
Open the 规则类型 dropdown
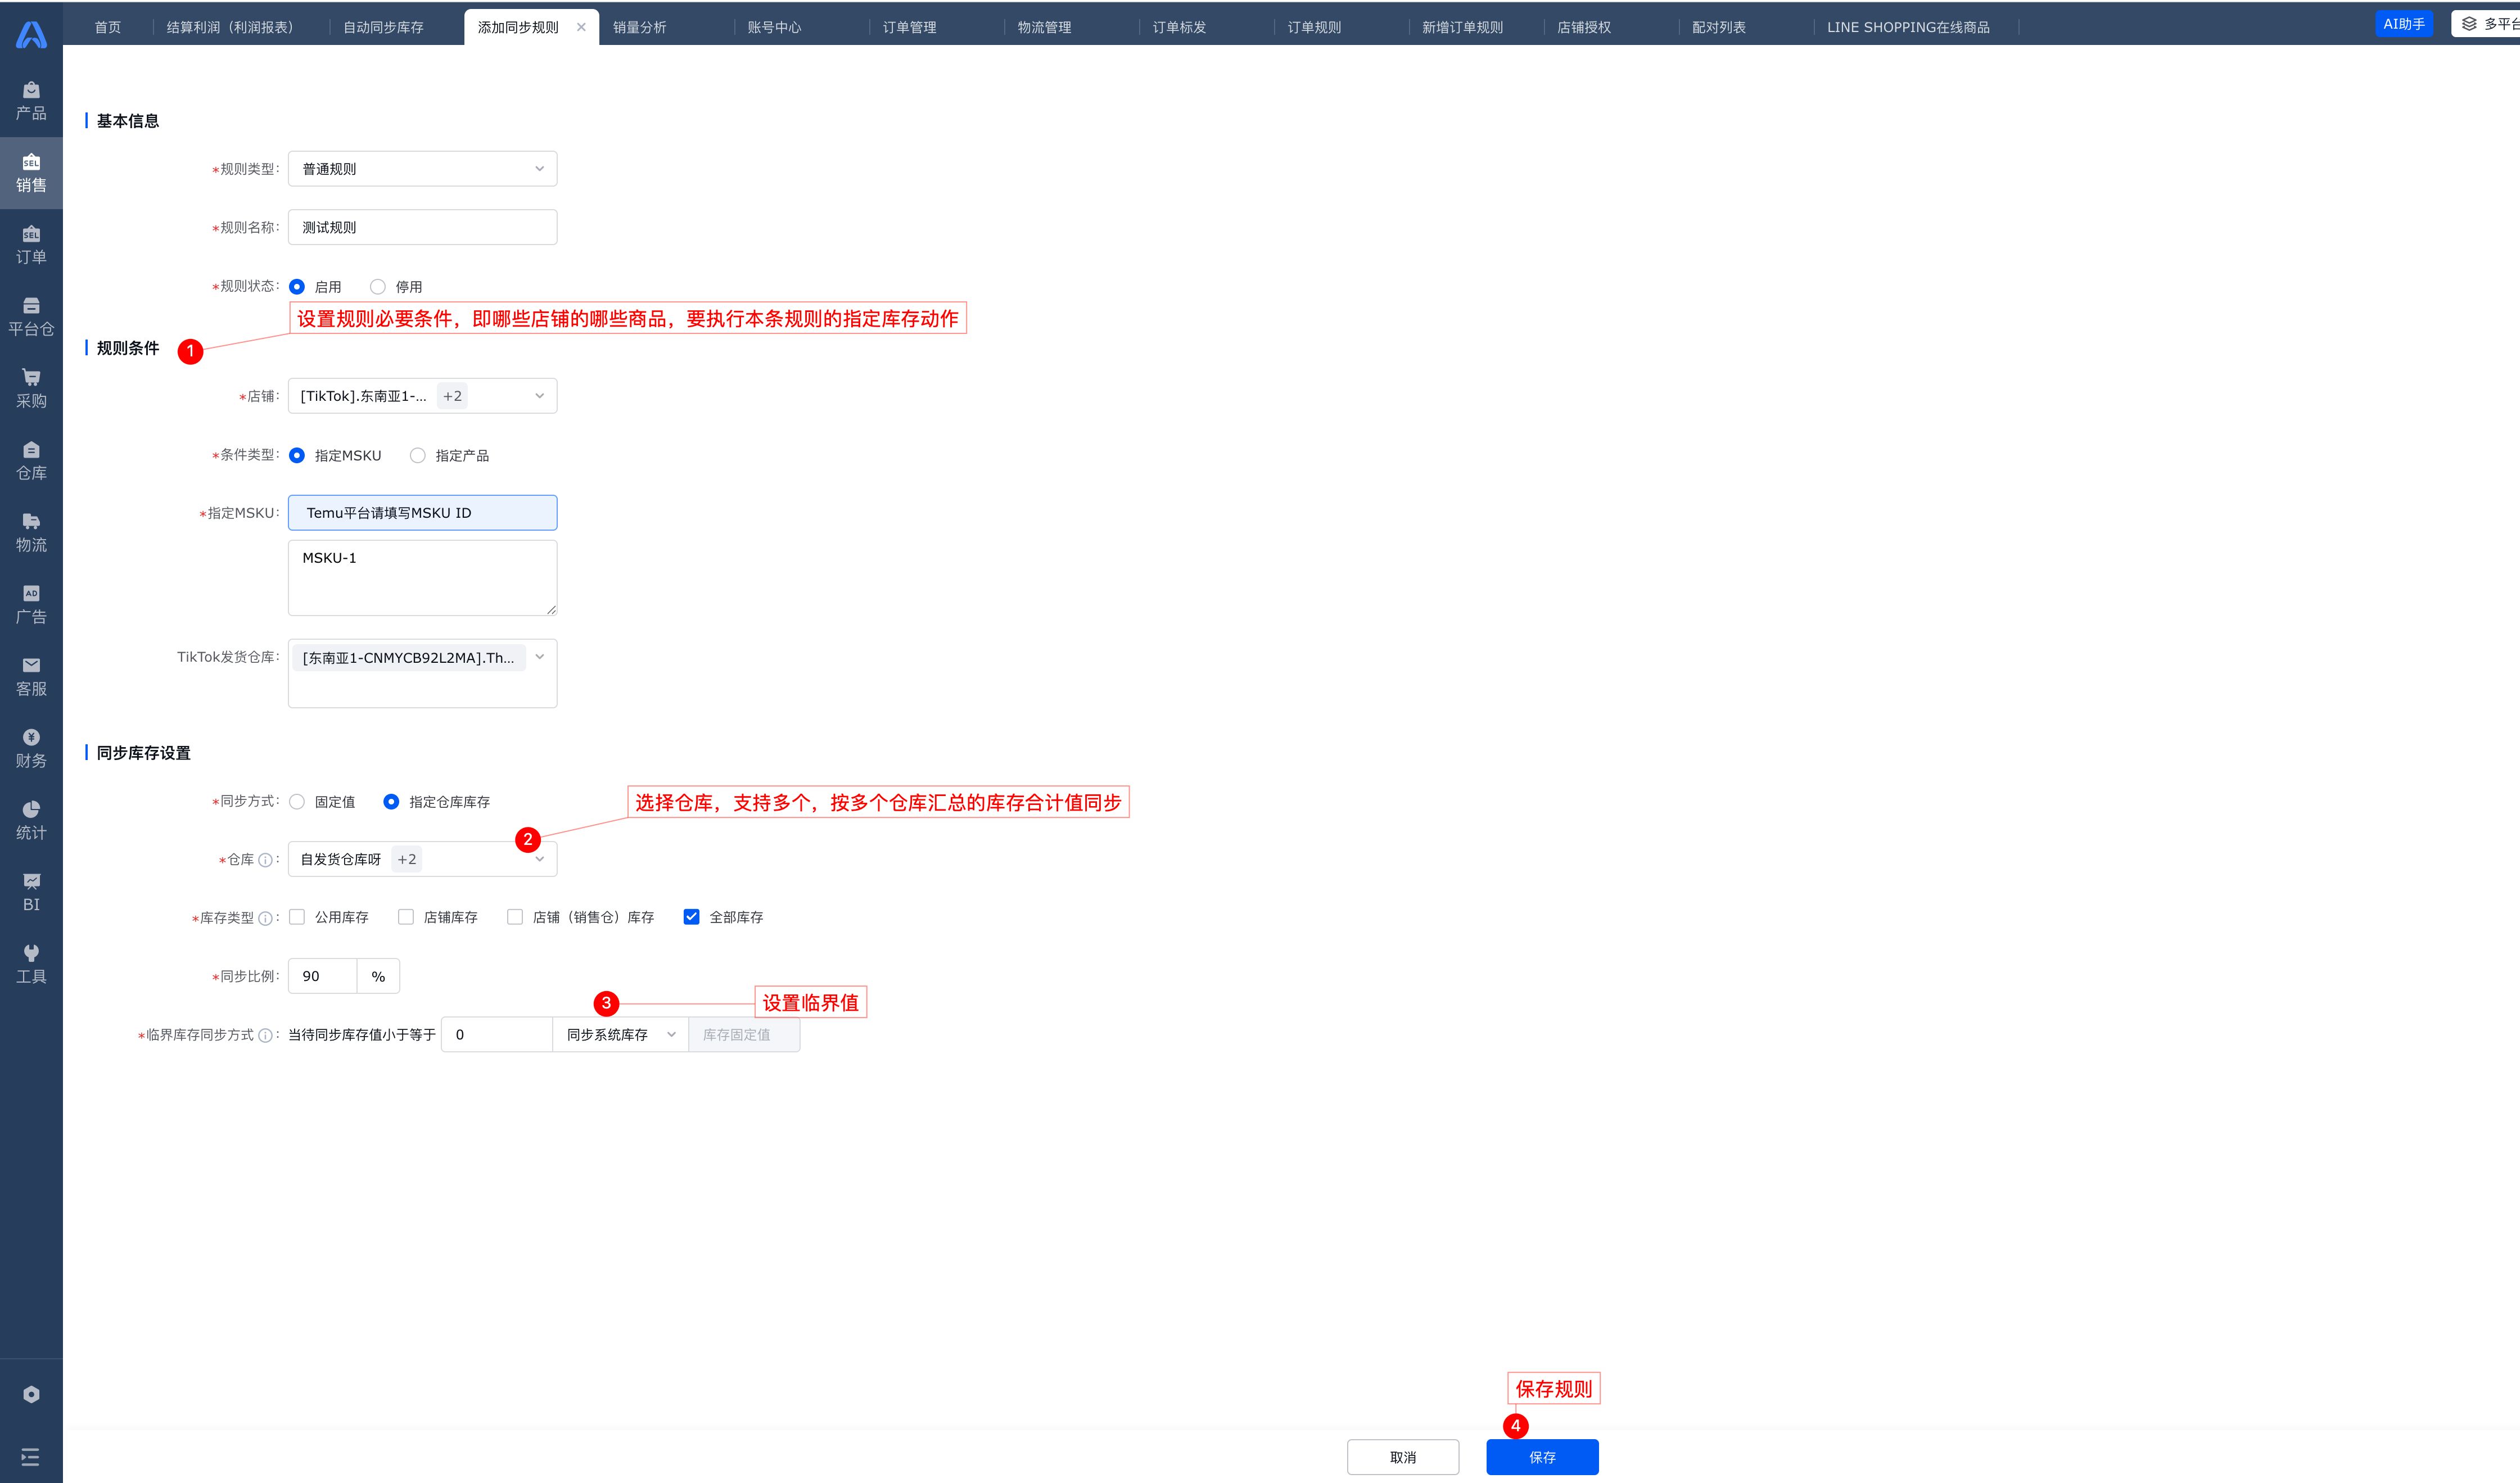click(x=422, y=169)
